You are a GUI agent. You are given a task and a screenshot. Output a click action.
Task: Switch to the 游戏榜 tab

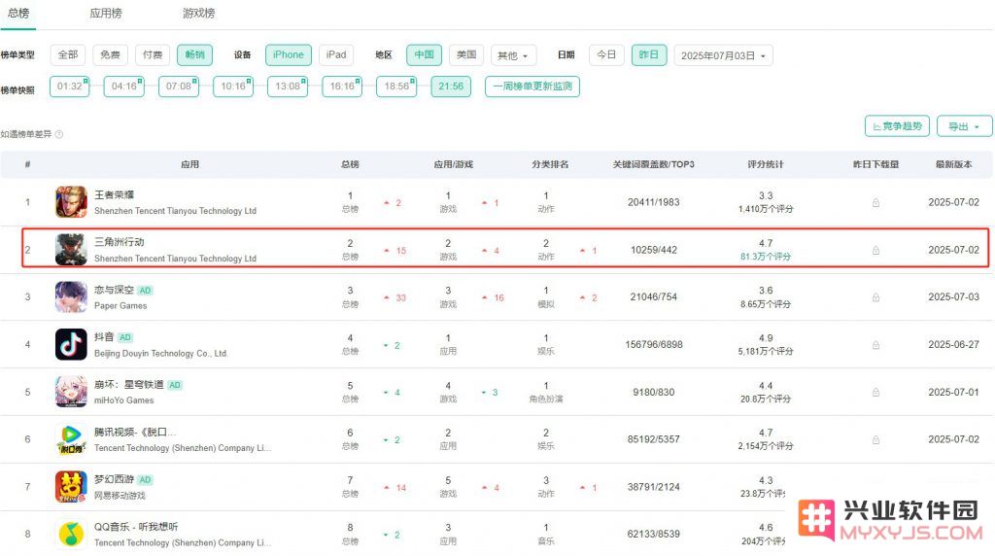point(198,14)
